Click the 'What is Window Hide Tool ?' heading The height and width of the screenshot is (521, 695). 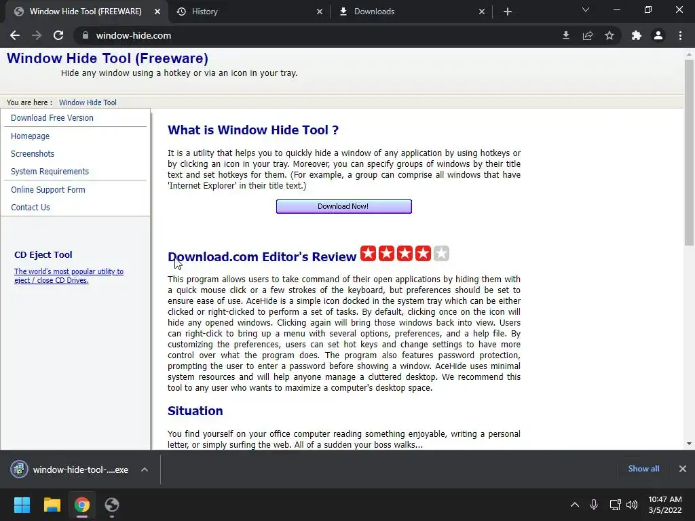(253, 130)
